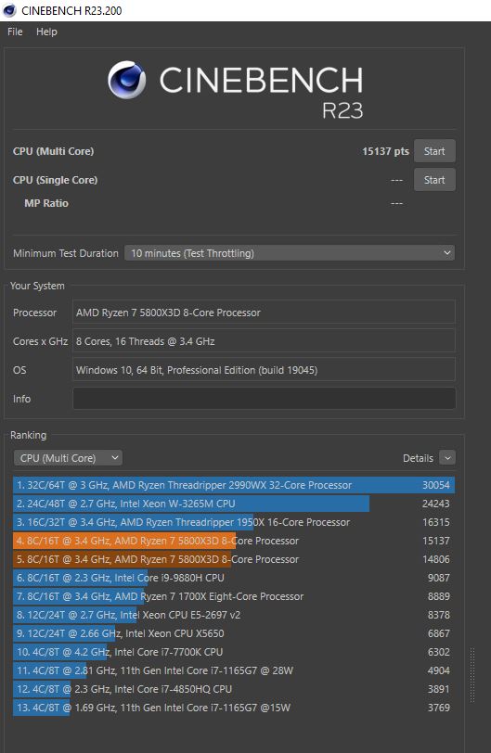Select the i7-1165G7 @15W ranking row
Image resolution: width=491 pixels, height=753 pixels.
click(x=234, y=708)
